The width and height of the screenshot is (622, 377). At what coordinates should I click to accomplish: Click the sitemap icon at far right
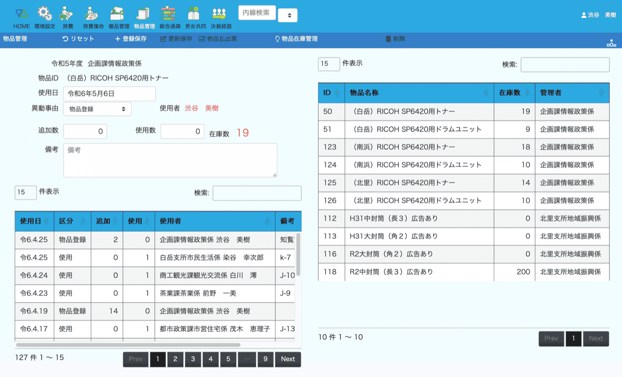pyautogui.click(x=611, y=43)
